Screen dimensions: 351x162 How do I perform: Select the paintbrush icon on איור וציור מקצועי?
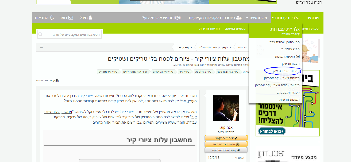pos(236,138)
